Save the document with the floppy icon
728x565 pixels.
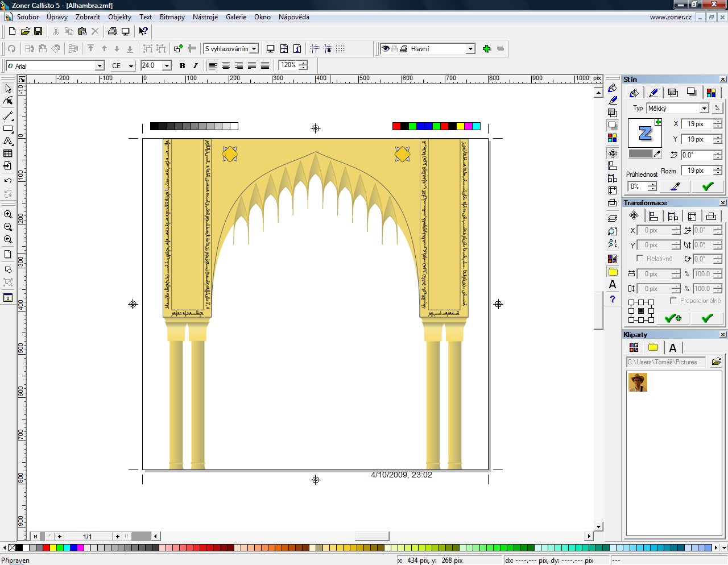(38, 31)
